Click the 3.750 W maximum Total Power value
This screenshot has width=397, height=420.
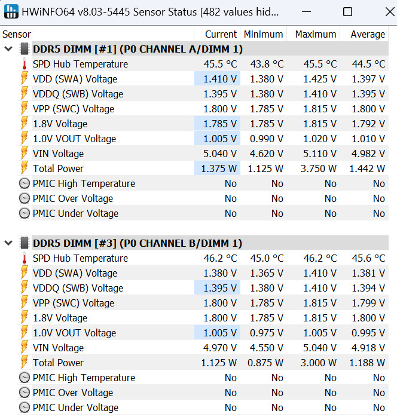click(x=319, y=168)
